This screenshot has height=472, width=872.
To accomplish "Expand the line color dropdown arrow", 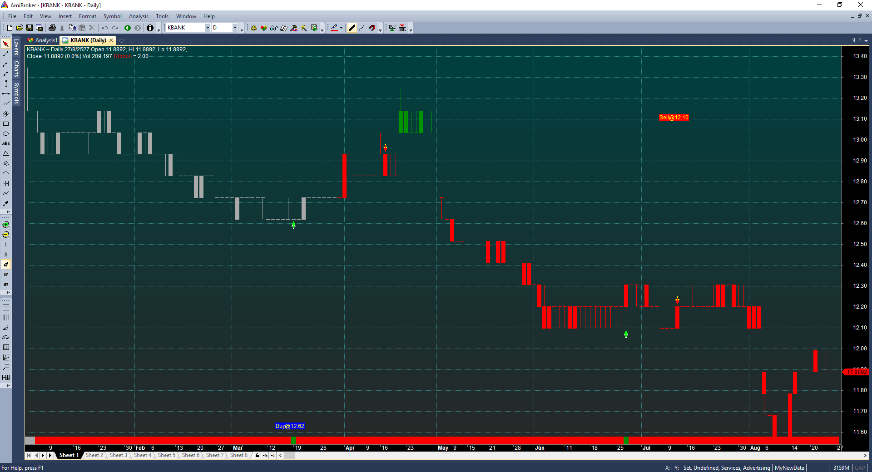I will pos(341,28).
